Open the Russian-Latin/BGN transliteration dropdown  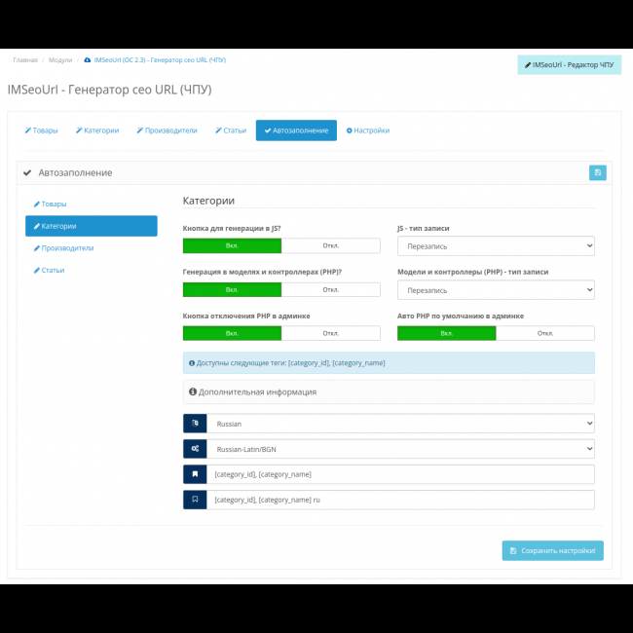(399, 449)
